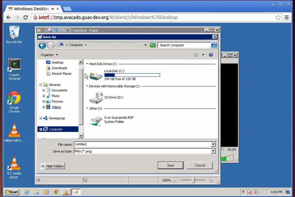295x197 pixels.
Task: Click the Forward arrow in Save As dialog
Action: (51, 45)
